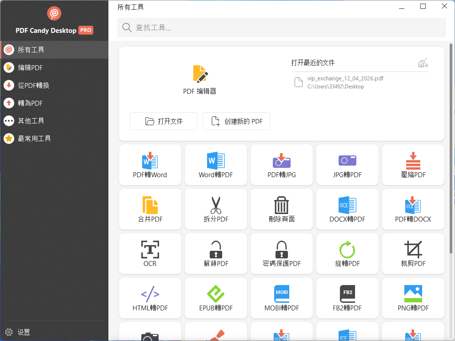
Task: Launch the PDF 编辑器 editor
Action: 200,80
